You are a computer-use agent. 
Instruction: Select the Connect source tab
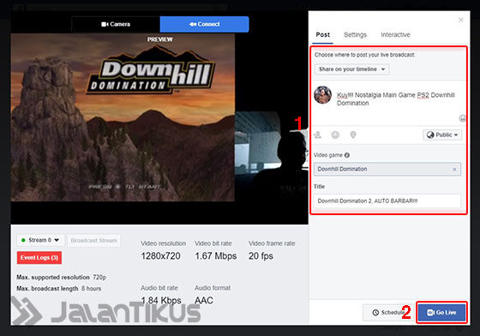[x=204, y=24]
